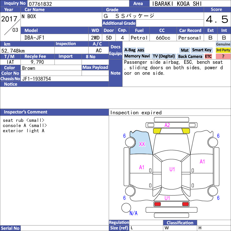Screen dimensions: 231x231
Task: Click the Genuine legend label
Action: tap(223, 44)
